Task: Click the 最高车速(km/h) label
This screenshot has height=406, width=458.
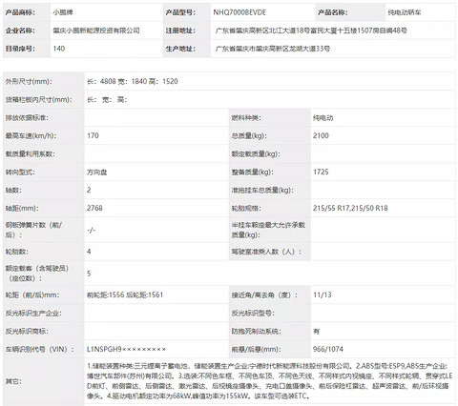Action: [x=31, y=135]
